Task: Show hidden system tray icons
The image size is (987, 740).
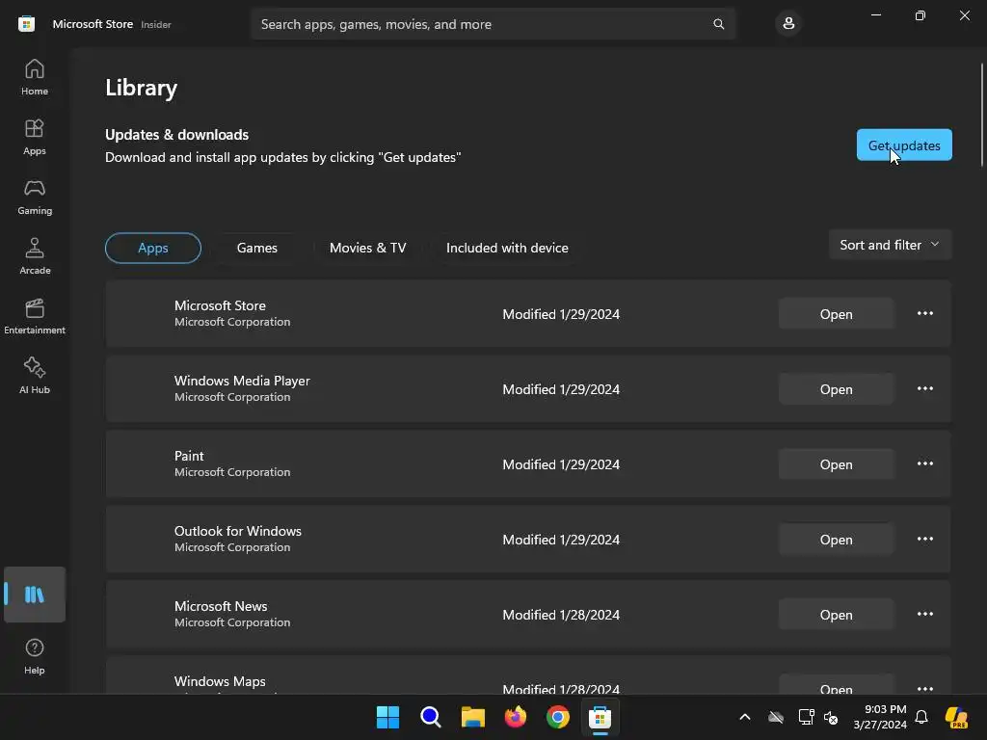Action: (x=745, y=717)
